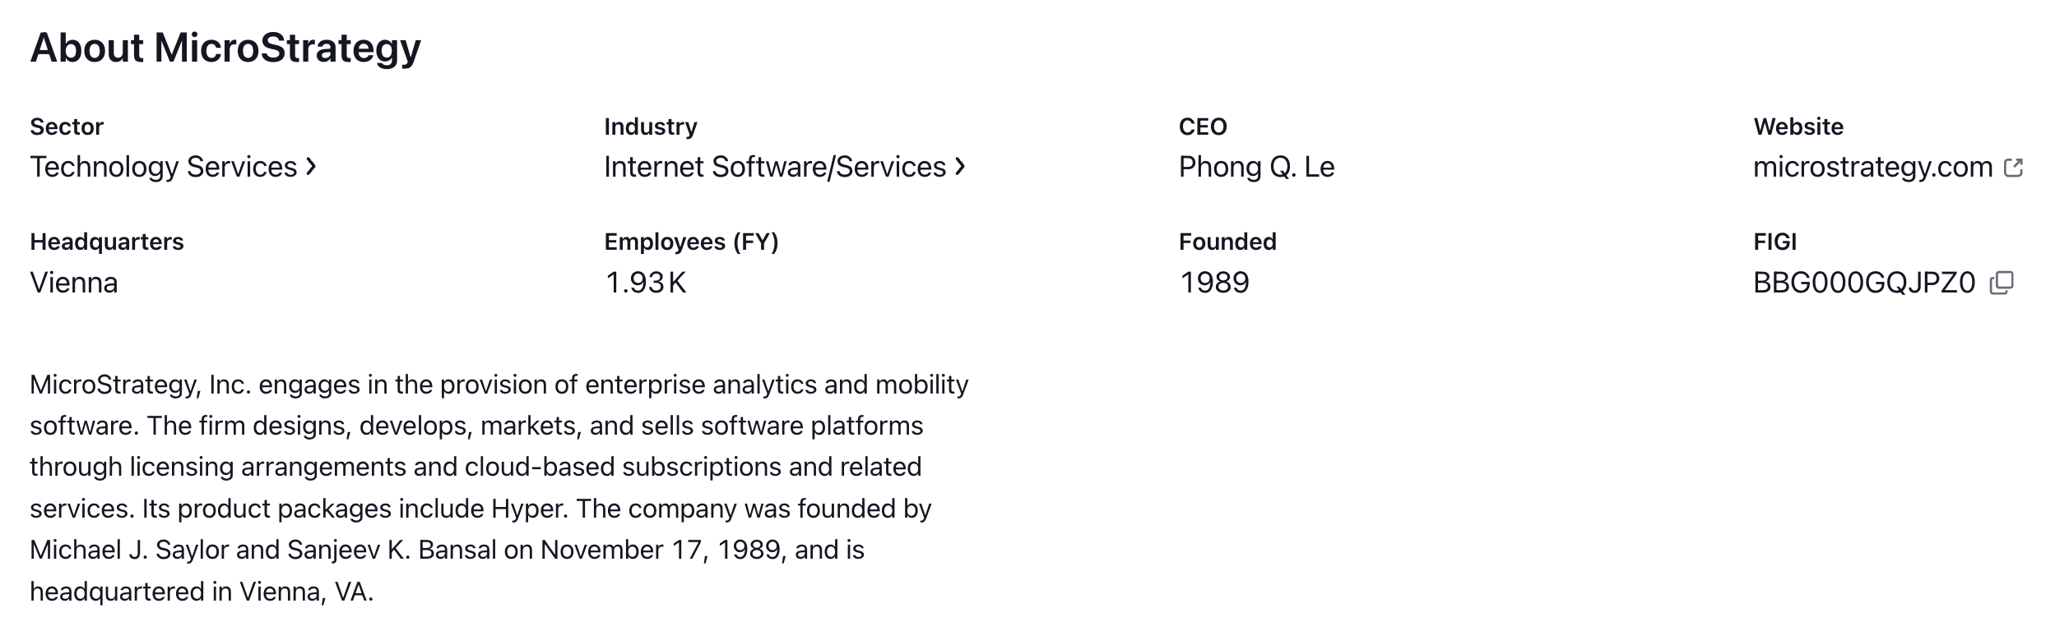Click the Headquarters value Vienna
This screenshot has width=2055, height=631.
[74, 283]
